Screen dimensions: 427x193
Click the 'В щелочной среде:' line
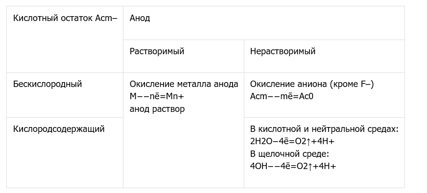tap(290, 154)
